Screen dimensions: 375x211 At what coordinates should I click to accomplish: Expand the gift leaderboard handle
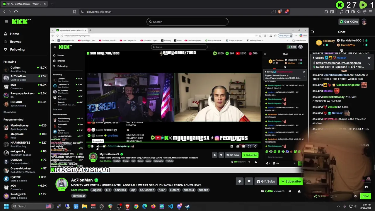click(342, 51)
